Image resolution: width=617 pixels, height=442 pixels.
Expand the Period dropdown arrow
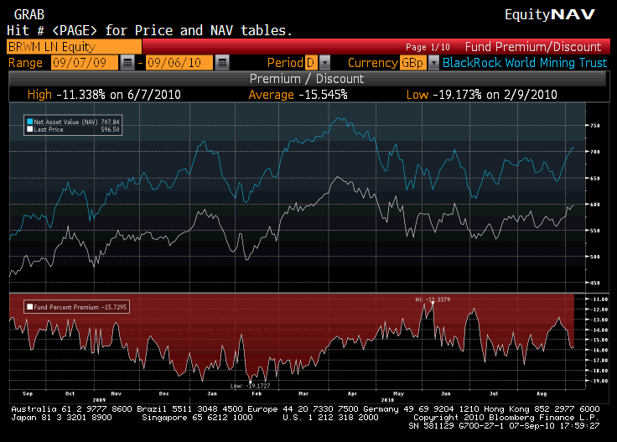pyautogui.click(x=324, y=63)
